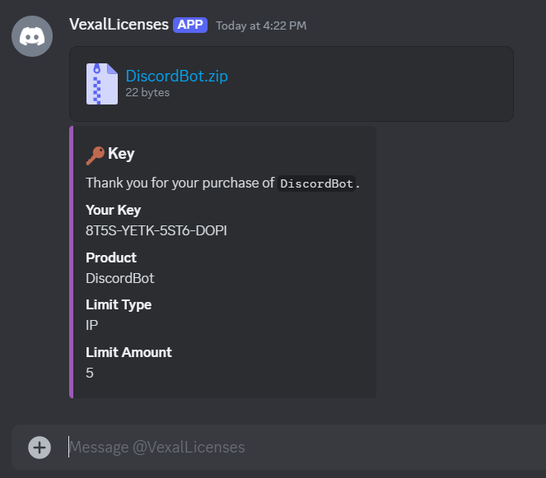Click the APP badge beside the username
546x478 pixels.
click(x=190, y=25)
